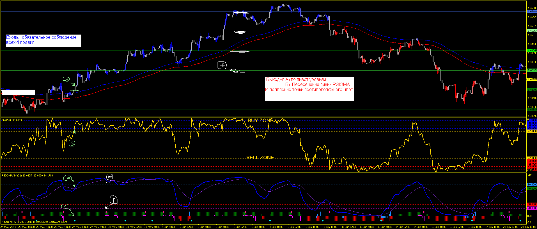Click the magenta 20.0000 RSIOMA level tag
This screenshot has height=229, width=537.
(x=532, y=208)
